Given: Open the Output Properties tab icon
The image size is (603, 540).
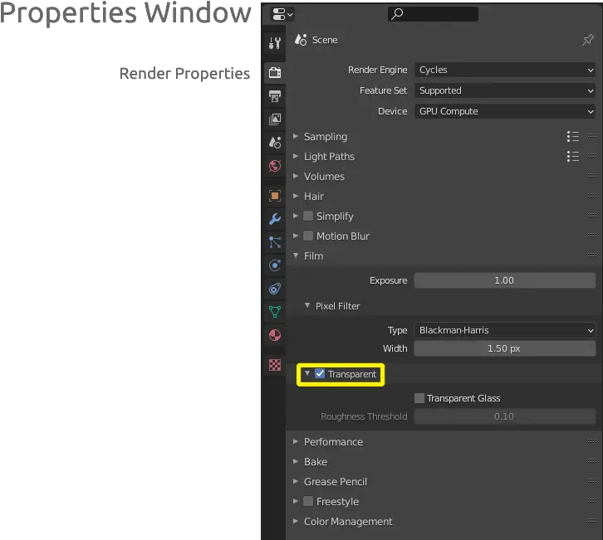Looking at the screenshot, I should [275, 96].
